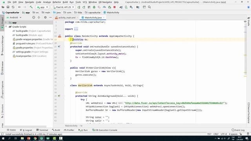Open the Refactor menu
This screenshot has width=251, height=141.
[56, 2]
